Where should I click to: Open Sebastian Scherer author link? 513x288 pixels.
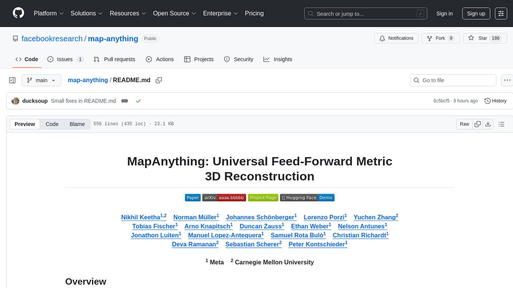[x=253, y=244]
